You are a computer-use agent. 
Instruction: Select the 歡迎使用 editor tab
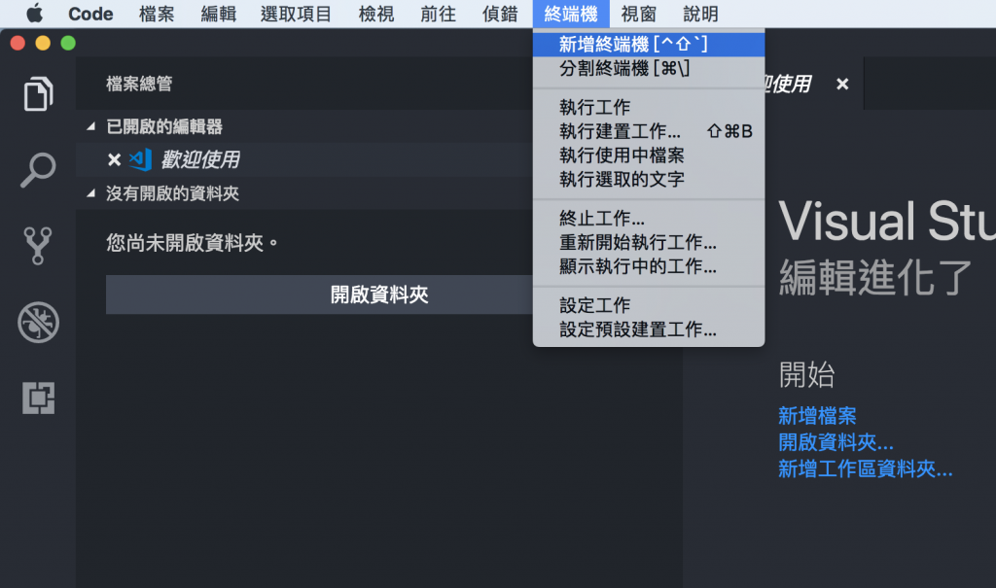pos(787,84)
